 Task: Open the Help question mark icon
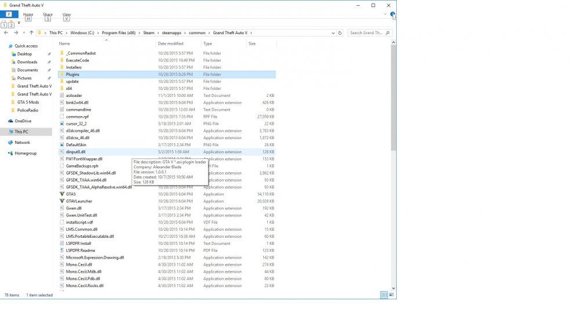click(x=393, y=15)
